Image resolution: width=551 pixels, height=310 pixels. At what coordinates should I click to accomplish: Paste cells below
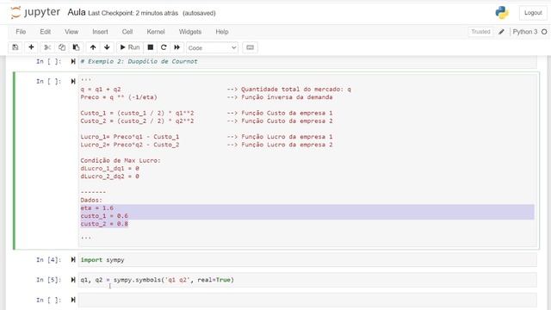point(76,47)
